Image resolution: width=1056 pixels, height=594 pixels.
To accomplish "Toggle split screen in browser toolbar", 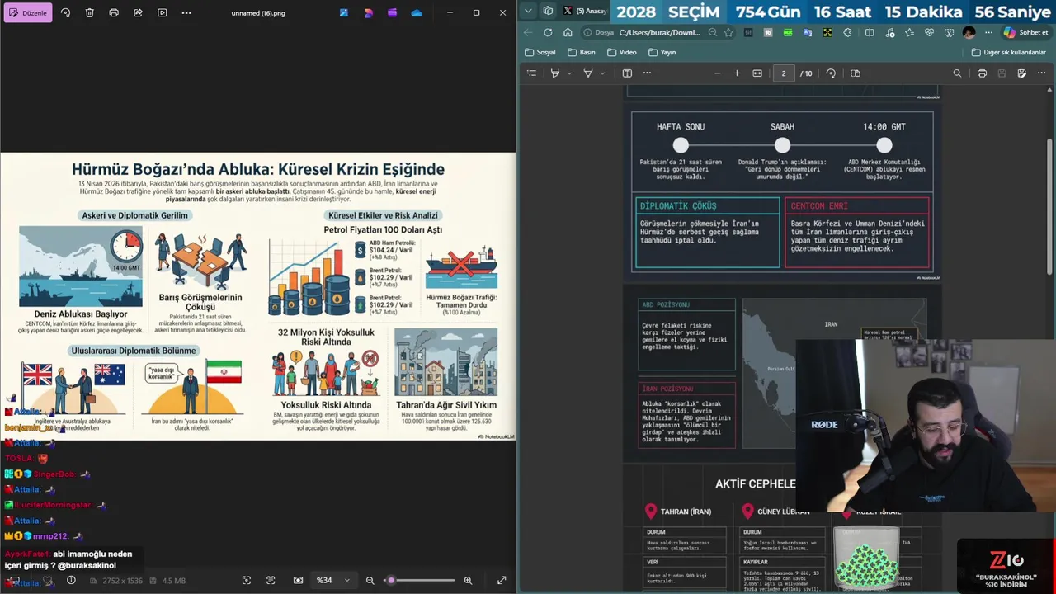I will pyautogui.click(x=870, y=33).
